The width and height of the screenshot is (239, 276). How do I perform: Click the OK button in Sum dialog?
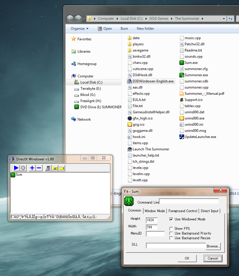(x=187, y=258)
